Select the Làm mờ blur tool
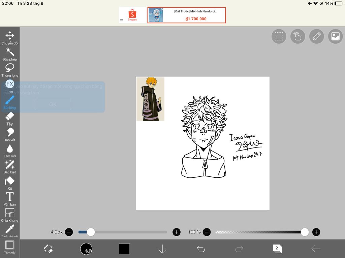345x258 pixels. (x=10, y=151)
